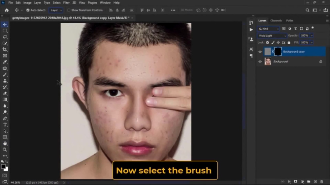330x185 pixels.
Task: Select the Eyedropper tool
Action: tap(5, 62)
